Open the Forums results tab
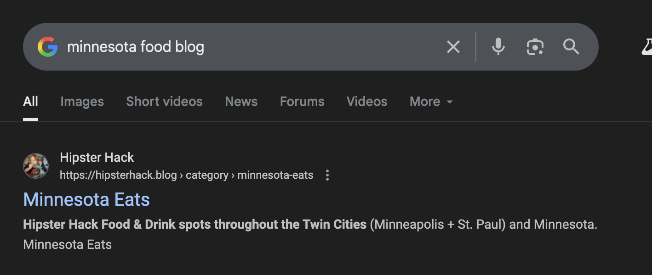This screenshot has width=652, height=275. click(x=302, y=101)
